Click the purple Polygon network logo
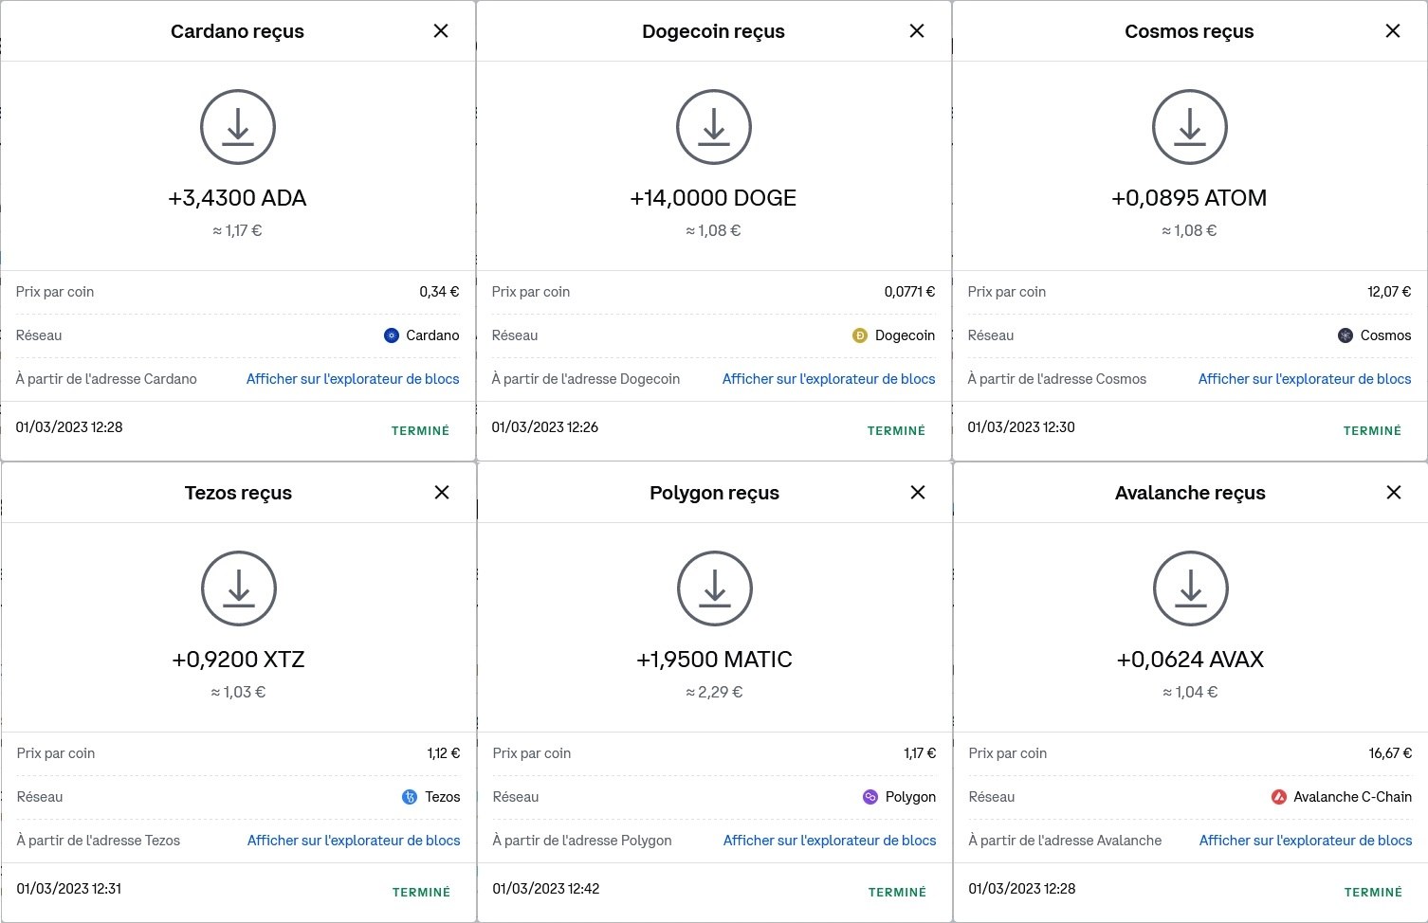Screen dimensions: 1428x923 (x=870, y=797)
